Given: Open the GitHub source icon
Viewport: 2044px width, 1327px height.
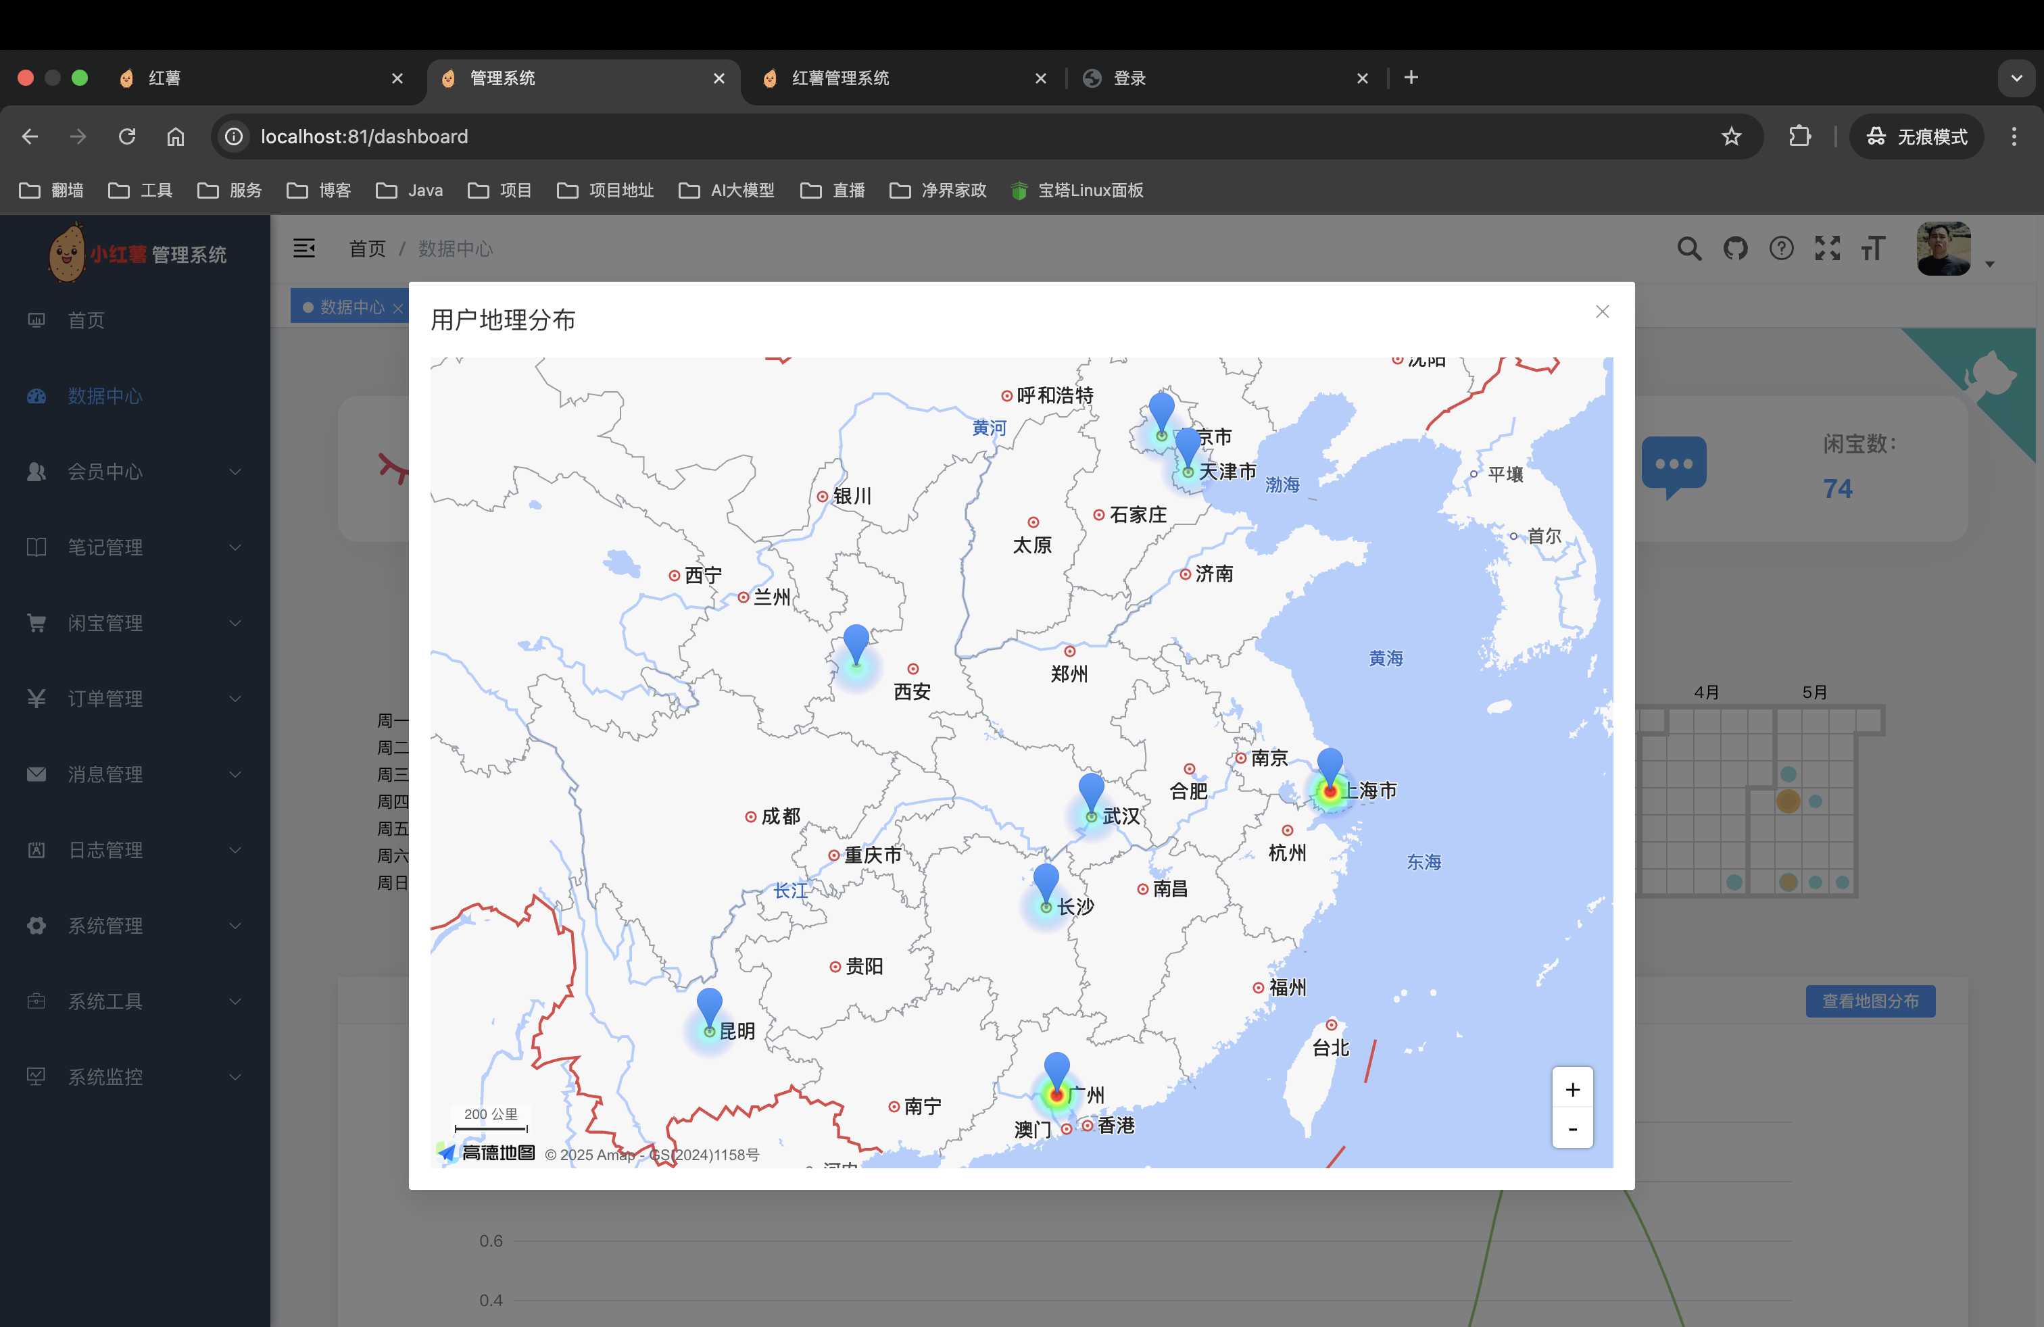Looking at the screenshot, I should (x=1735, y=249).
